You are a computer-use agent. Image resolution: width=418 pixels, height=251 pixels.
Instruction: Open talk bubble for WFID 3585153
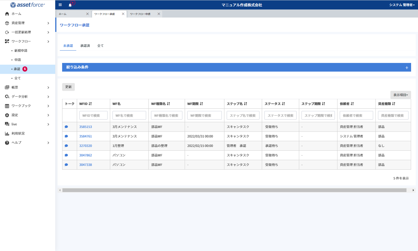[66, 127]
